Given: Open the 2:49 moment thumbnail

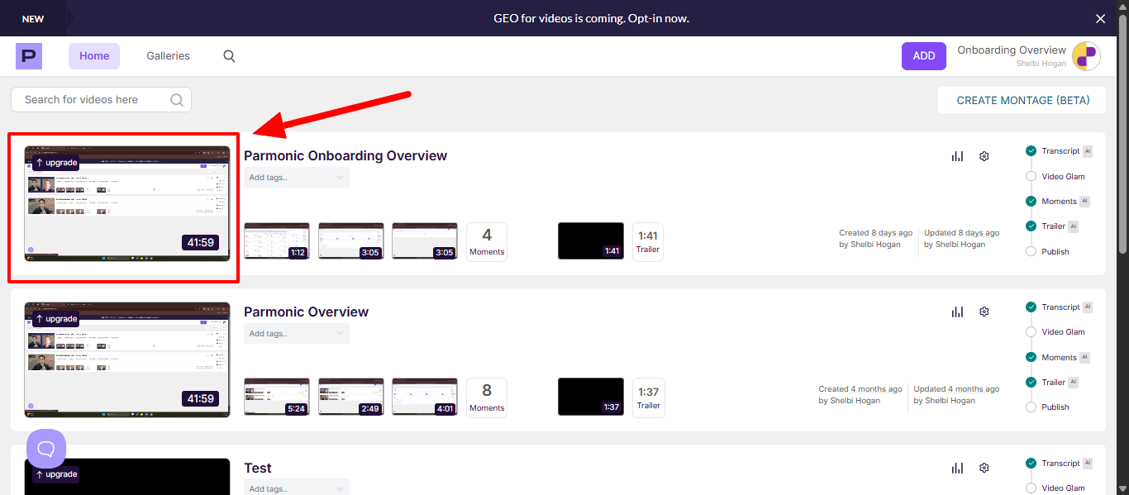Looking at the screenshot, I should [x=351, y=397].
